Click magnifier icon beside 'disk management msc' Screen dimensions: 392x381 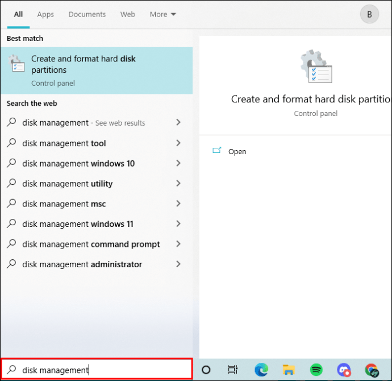(11, 204)
